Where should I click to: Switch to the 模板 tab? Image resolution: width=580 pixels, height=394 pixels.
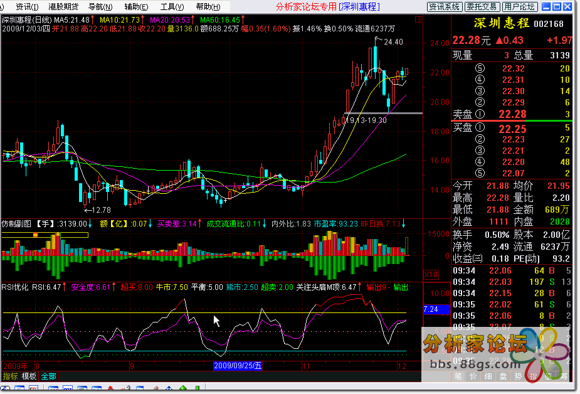coord(29,376)
